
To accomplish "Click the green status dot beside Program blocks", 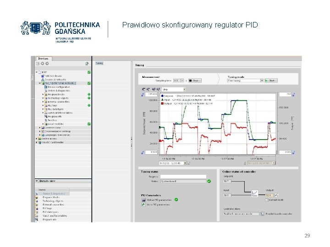I will 89,94.
